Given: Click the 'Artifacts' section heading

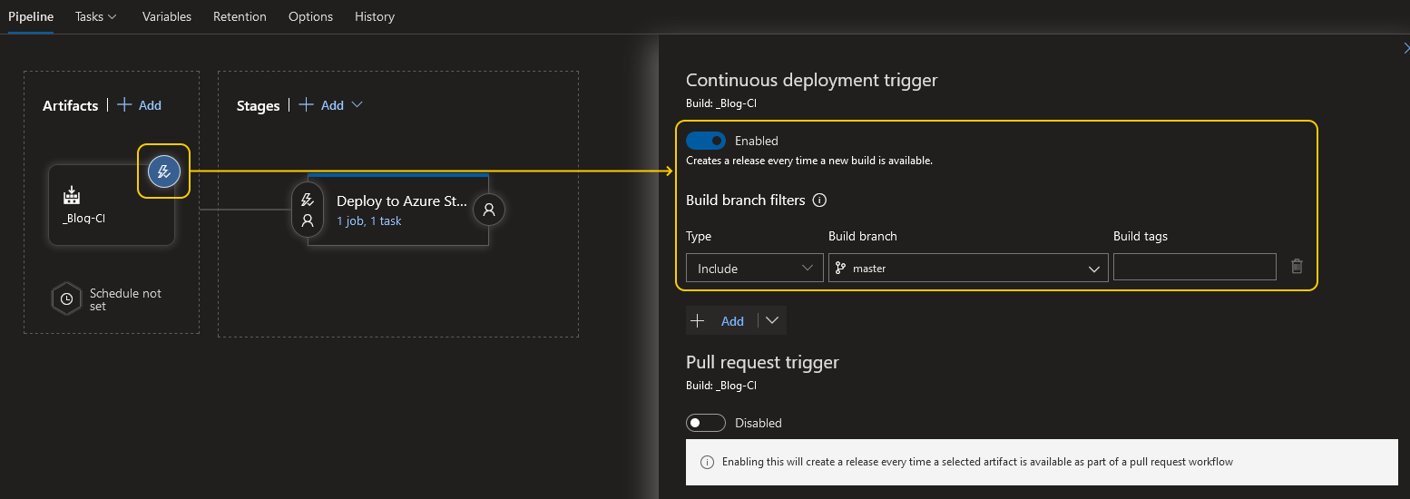Looking at the screenshot, I should (70, 106).
